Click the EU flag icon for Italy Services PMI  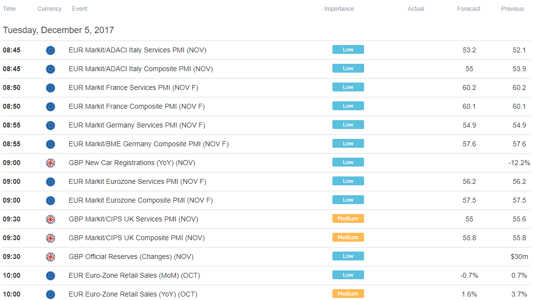[51, 50]
